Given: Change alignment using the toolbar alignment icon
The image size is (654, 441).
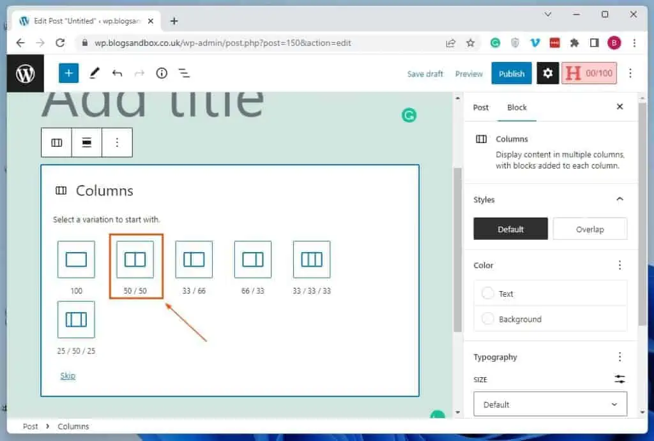Looking at the screenshot, I should 87,142.
